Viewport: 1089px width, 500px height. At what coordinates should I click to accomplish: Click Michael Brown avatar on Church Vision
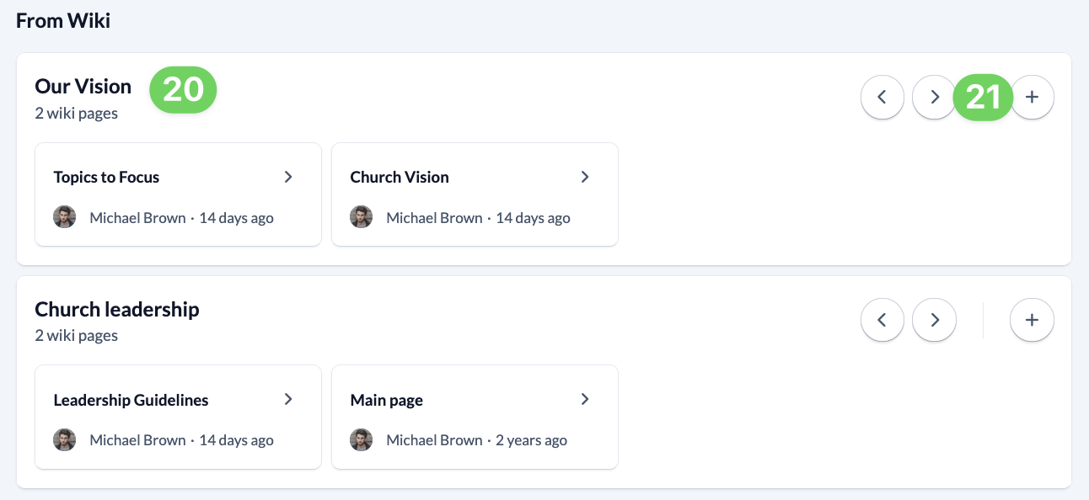coord(362,217)
